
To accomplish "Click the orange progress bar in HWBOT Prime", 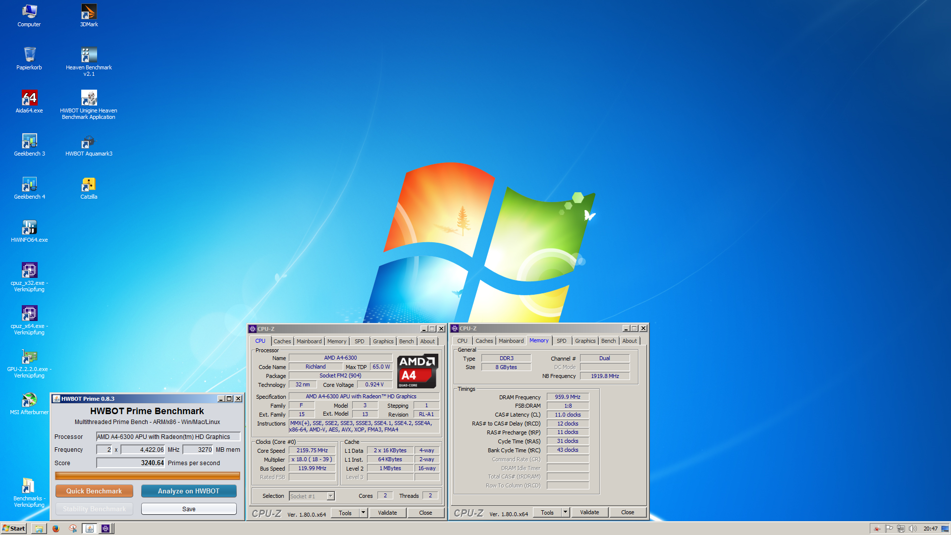I will pyautogui.click(x=148, y=476).
